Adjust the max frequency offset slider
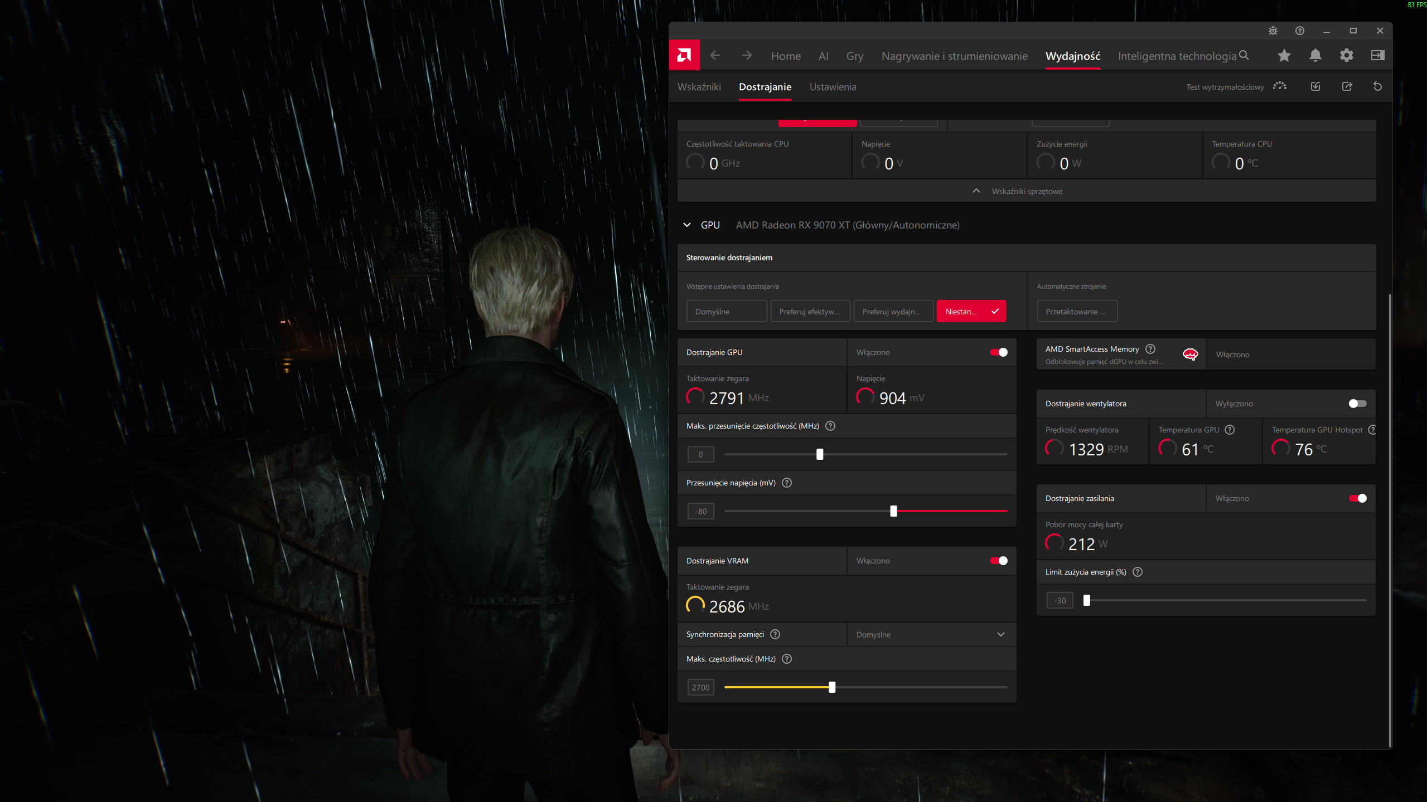 820,454
